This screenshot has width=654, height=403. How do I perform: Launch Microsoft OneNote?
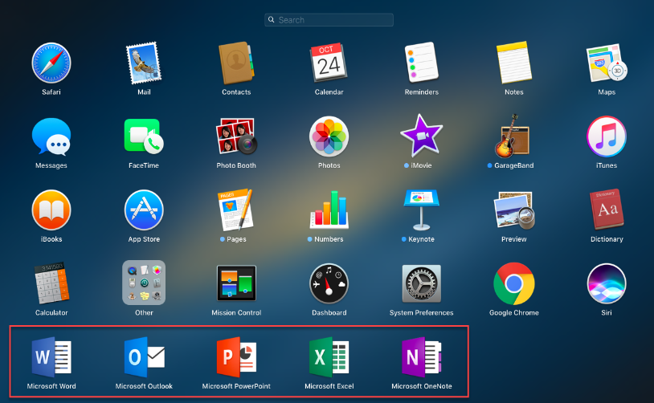(421, 357)
